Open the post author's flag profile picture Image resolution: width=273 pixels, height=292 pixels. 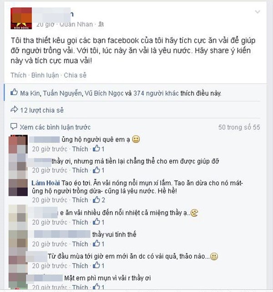click(x=21, y=18)
